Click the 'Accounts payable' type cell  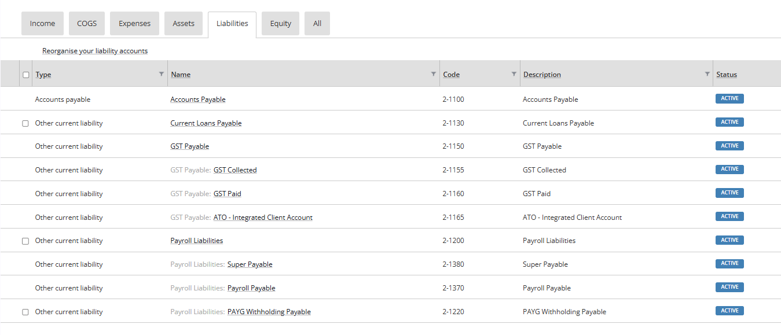[63, 100]
